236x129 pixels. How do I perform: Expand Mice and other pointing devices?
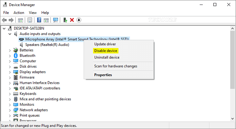click(x=10, y=99)
